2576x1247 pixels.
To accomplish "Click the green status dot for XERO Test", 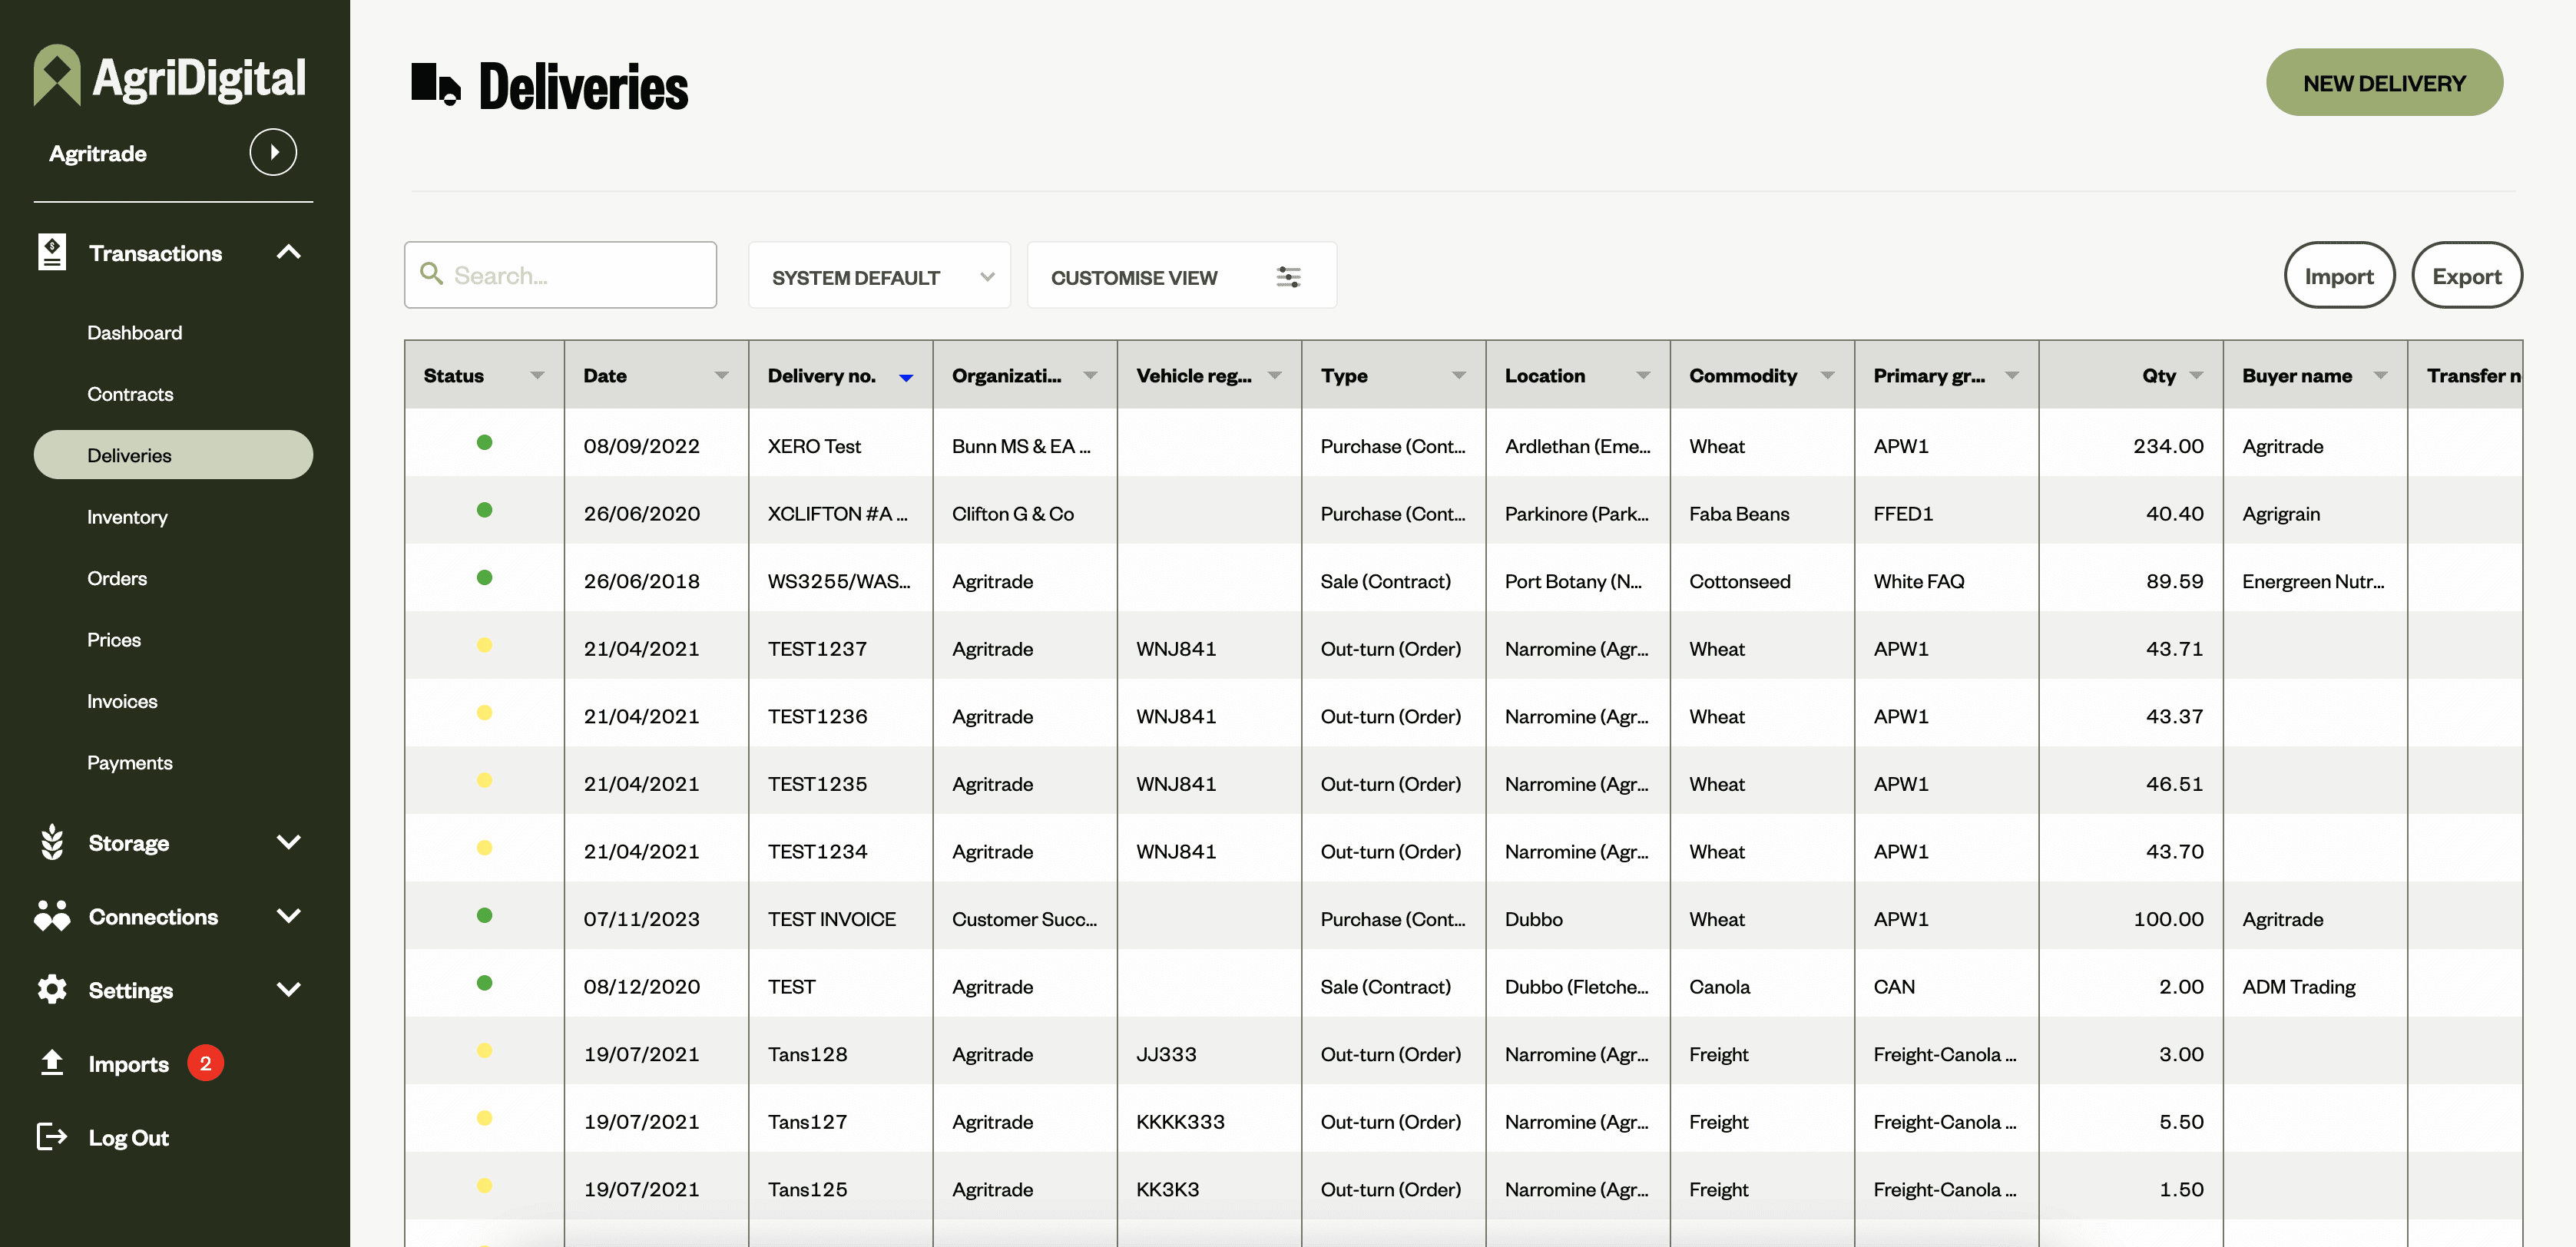I will pos(484,443).
